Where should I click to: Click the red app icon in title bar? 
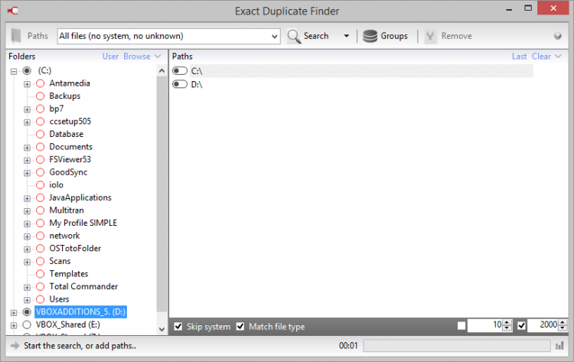[x=13, y=11]
